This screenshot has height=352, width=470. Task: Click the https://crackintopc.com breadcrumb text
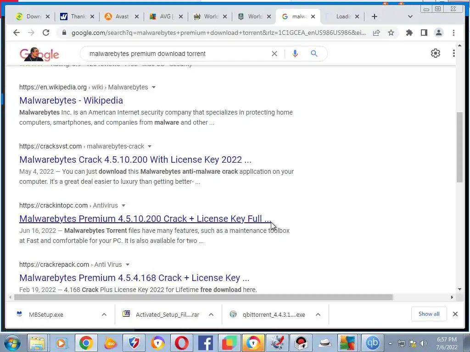pos(53,205)
